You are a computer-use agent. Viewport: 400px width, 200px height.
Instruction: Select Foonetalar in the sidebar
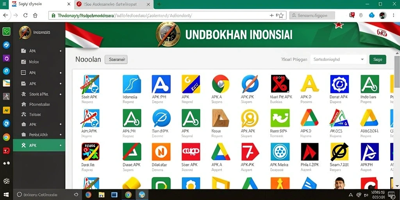click(39, 104)
